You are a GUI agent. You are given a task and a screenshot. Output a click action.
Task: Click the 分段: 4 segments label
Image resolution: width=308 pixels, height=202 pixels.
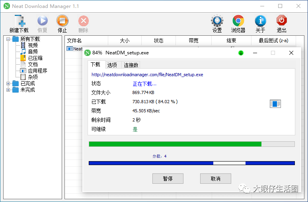[x=160, y=156]
